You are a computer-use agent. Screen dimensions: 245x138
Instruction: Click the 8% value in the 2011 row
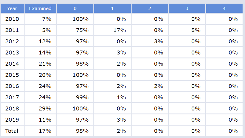[196, 30]
